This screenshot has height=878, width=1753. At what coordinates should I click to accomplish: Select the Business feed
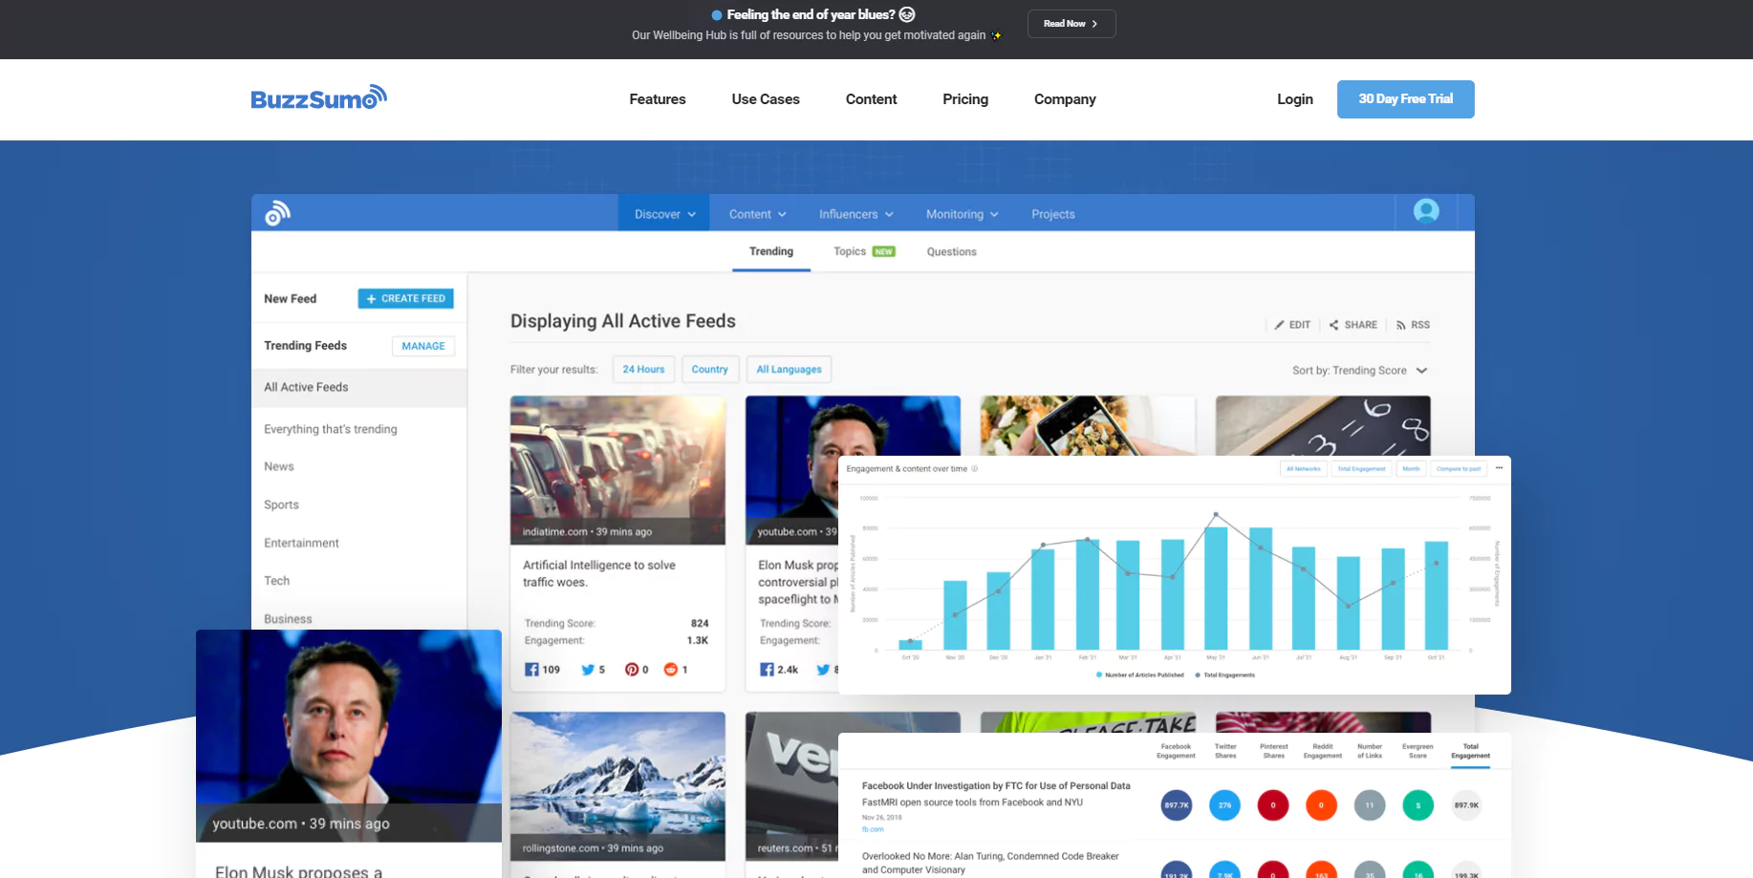[288, 619]
